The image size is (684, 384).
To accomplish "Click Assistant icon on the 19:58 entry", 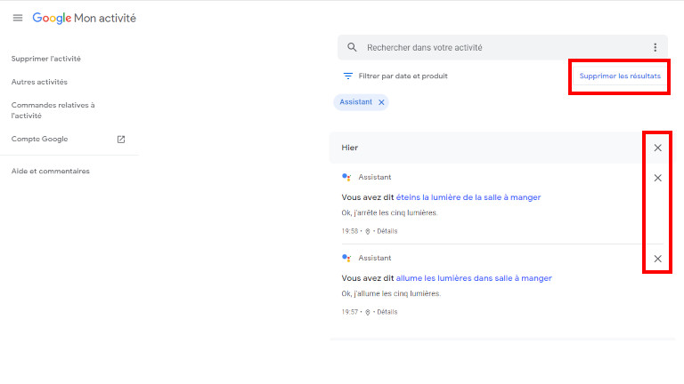I will [x=346, y=178].
